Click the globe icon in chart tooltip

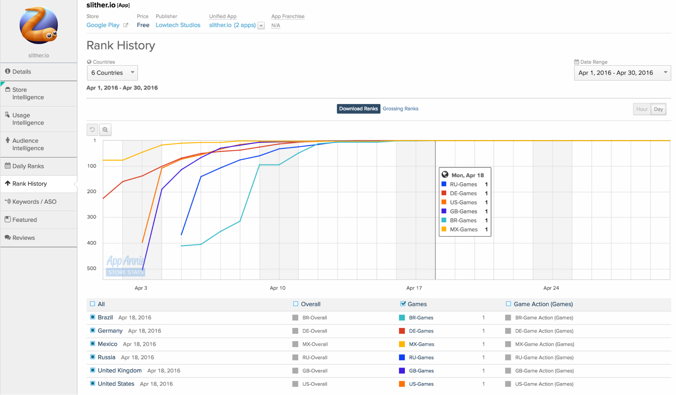tap(445, 175)
